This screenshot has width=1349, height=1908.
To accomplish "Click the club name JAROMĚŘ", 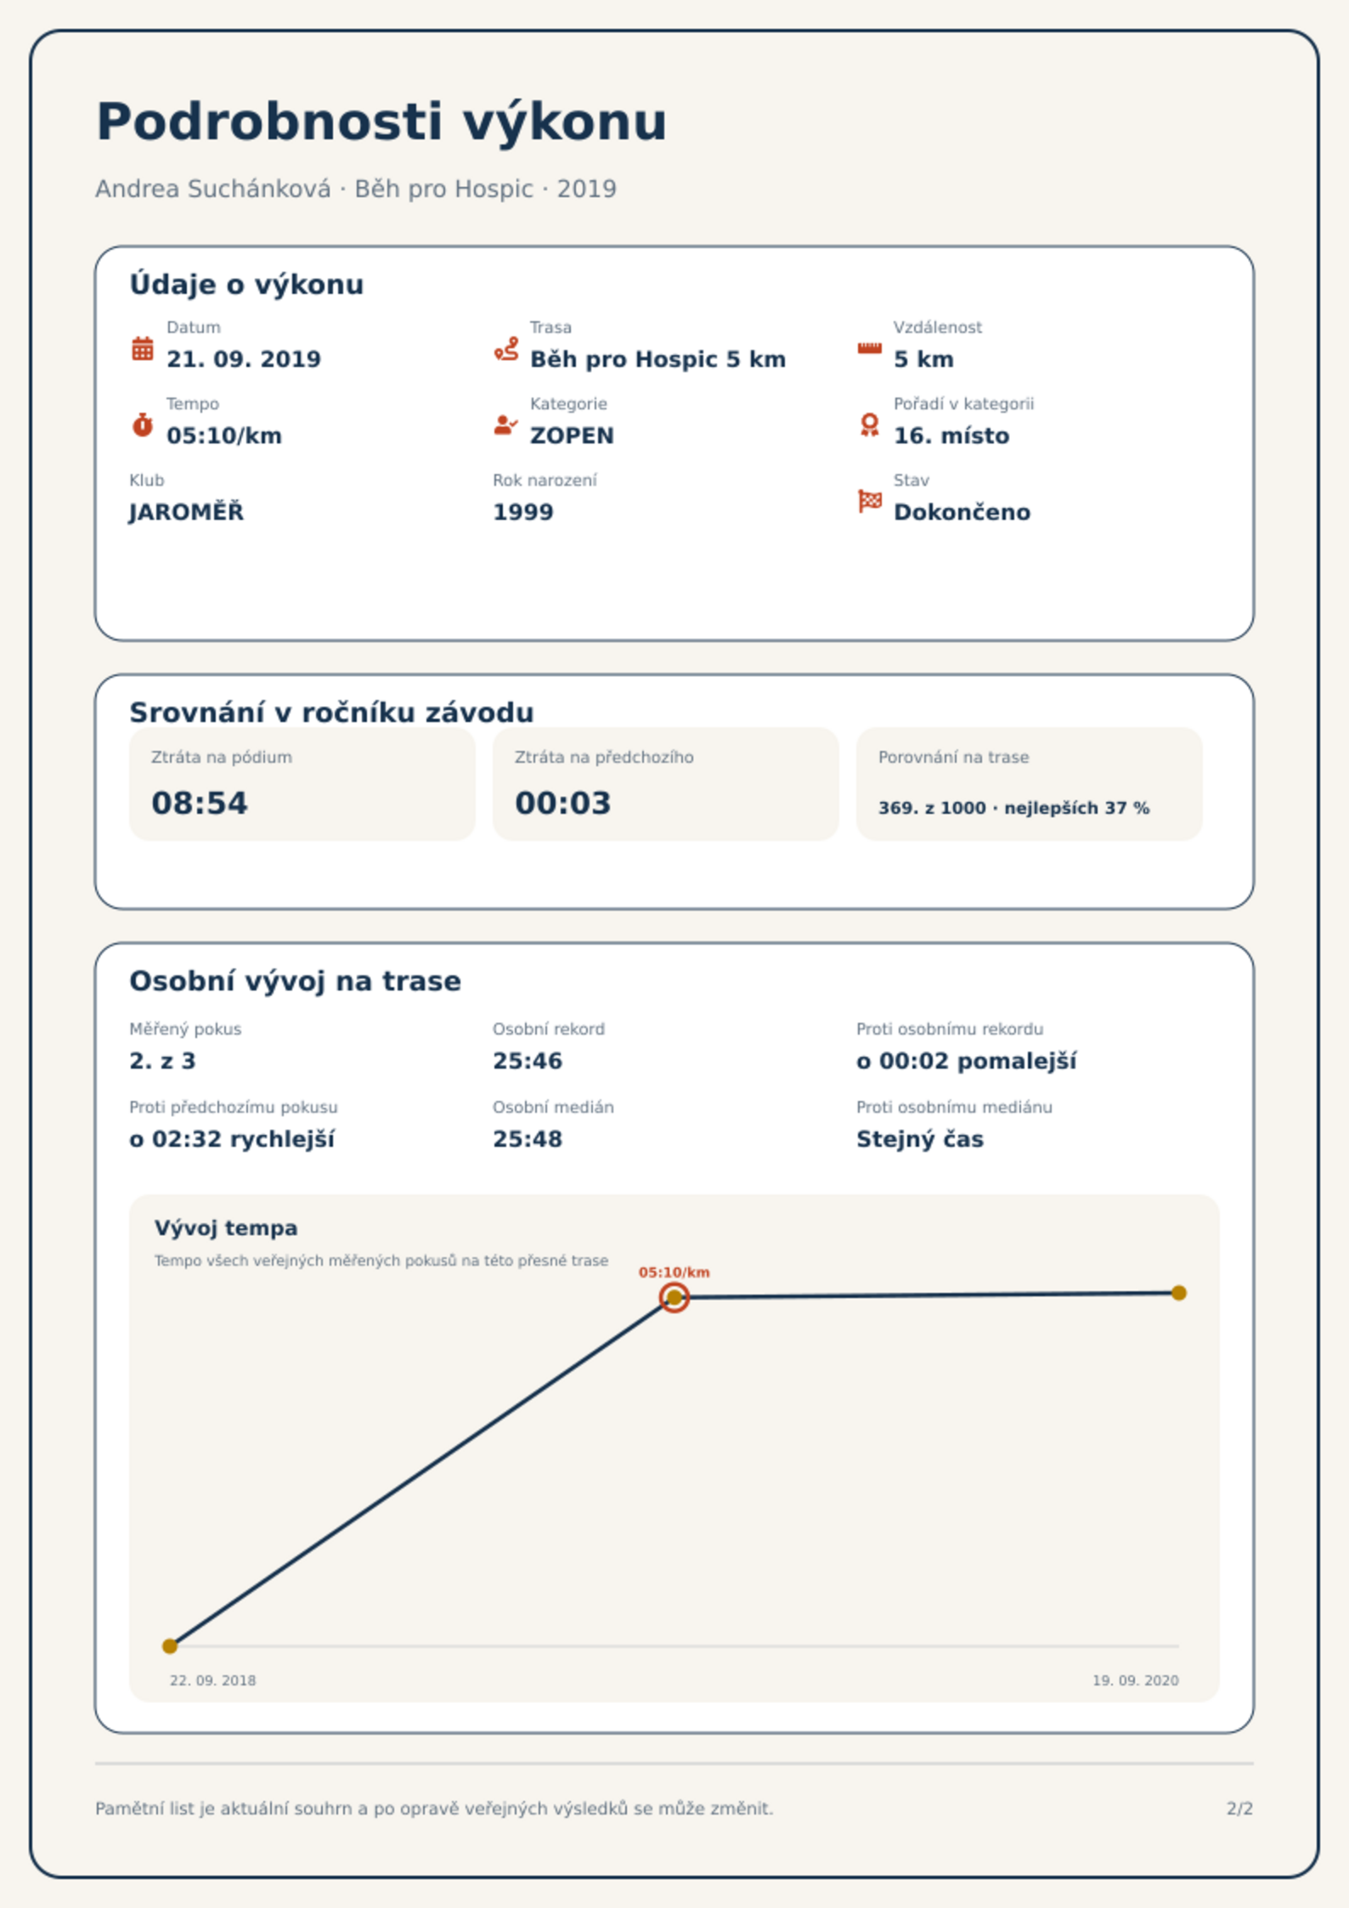I will (x=186, y=511).
